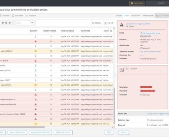Image resolution: width=169 pixels, height=137 pixels.
Task: Sort the table by Time Occurred column
Action: 68,31
